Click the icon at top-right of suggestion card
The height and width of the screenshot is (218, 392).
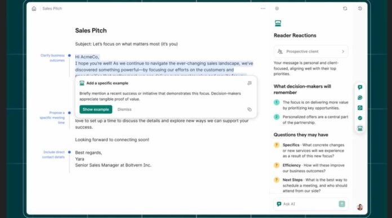click(250, 83)
